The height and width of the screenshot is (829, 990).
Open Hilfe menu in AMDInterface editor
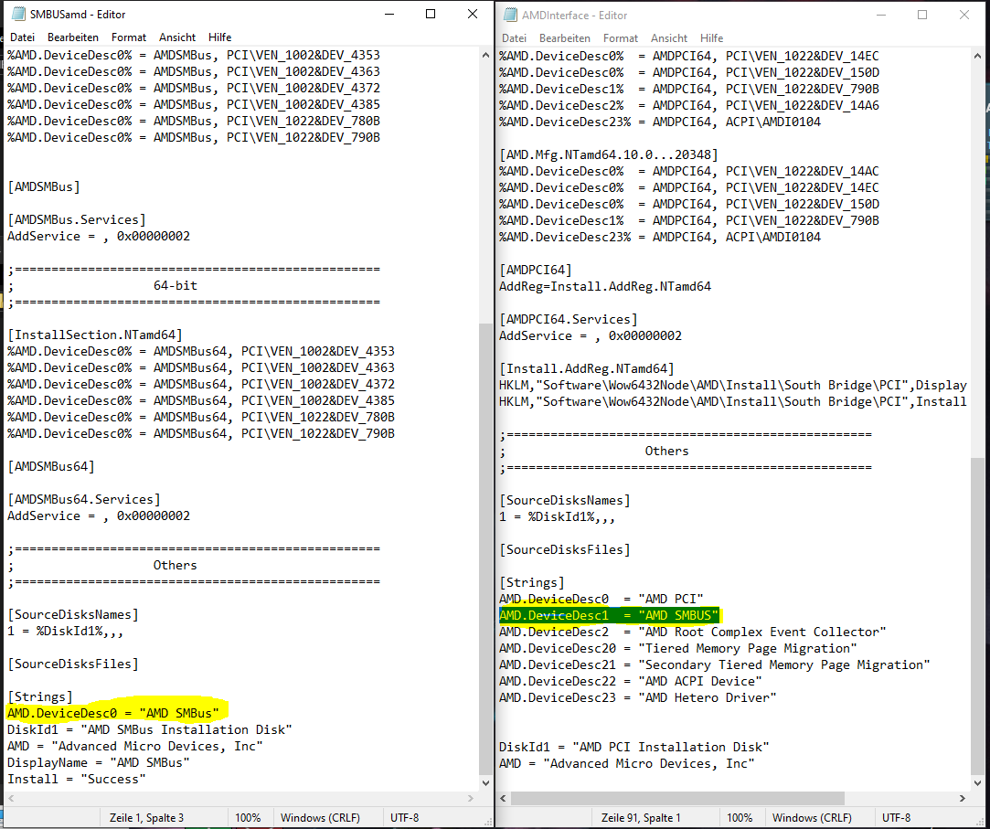point(711,38)
